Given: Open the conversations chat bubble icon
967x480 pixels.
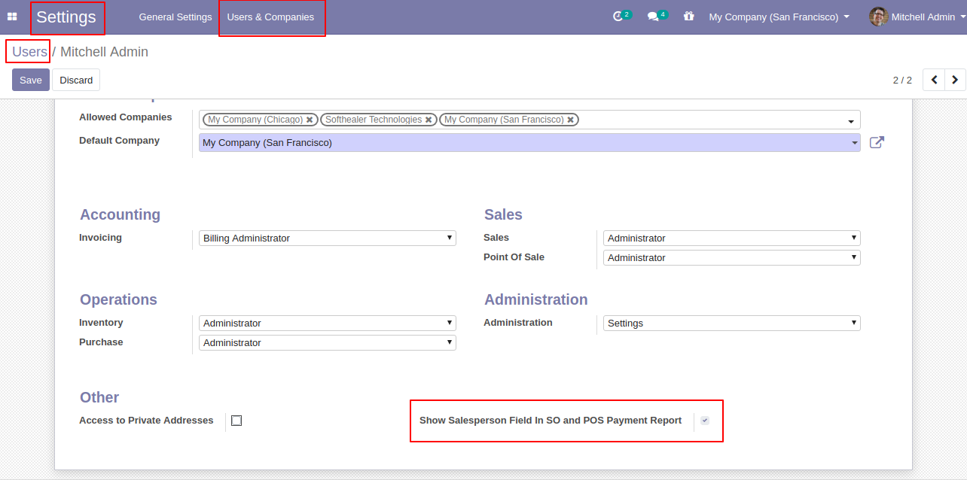Looking at the screenshot, I should [653, 17].
